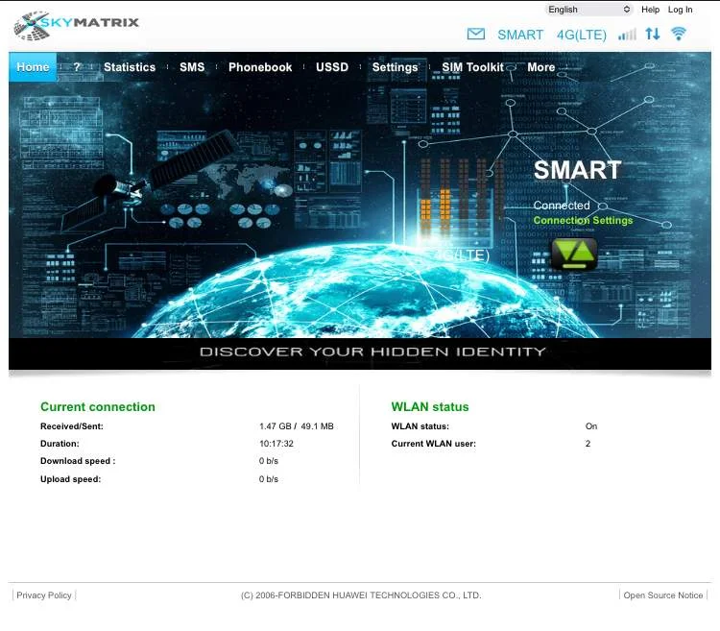Open the unread messages envelope icon
Image resolution: width=720 pixels, height=631 pixels.
[476, 34]
